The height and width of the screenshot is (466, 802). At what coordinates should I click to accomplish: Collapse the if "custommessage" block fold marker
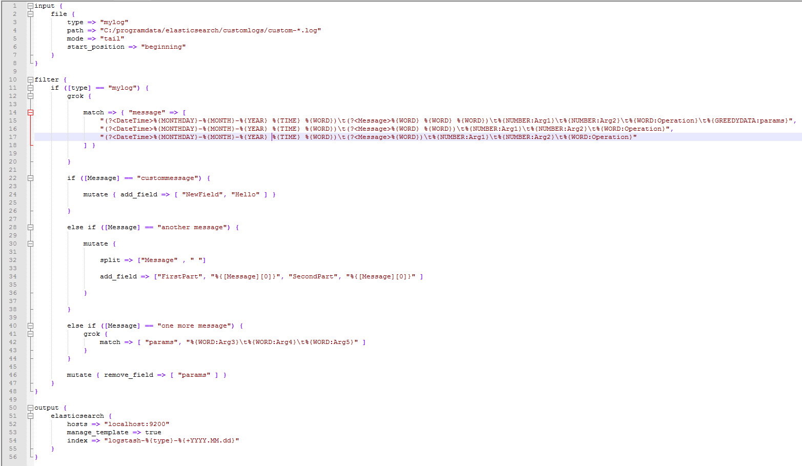pyautogui.click(x=30, y=178)
